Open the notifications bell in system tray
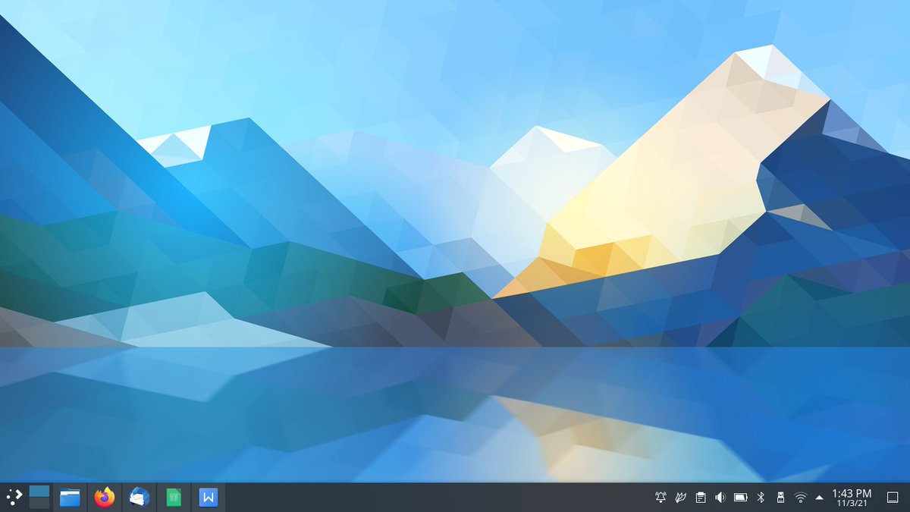 [661, 498]
